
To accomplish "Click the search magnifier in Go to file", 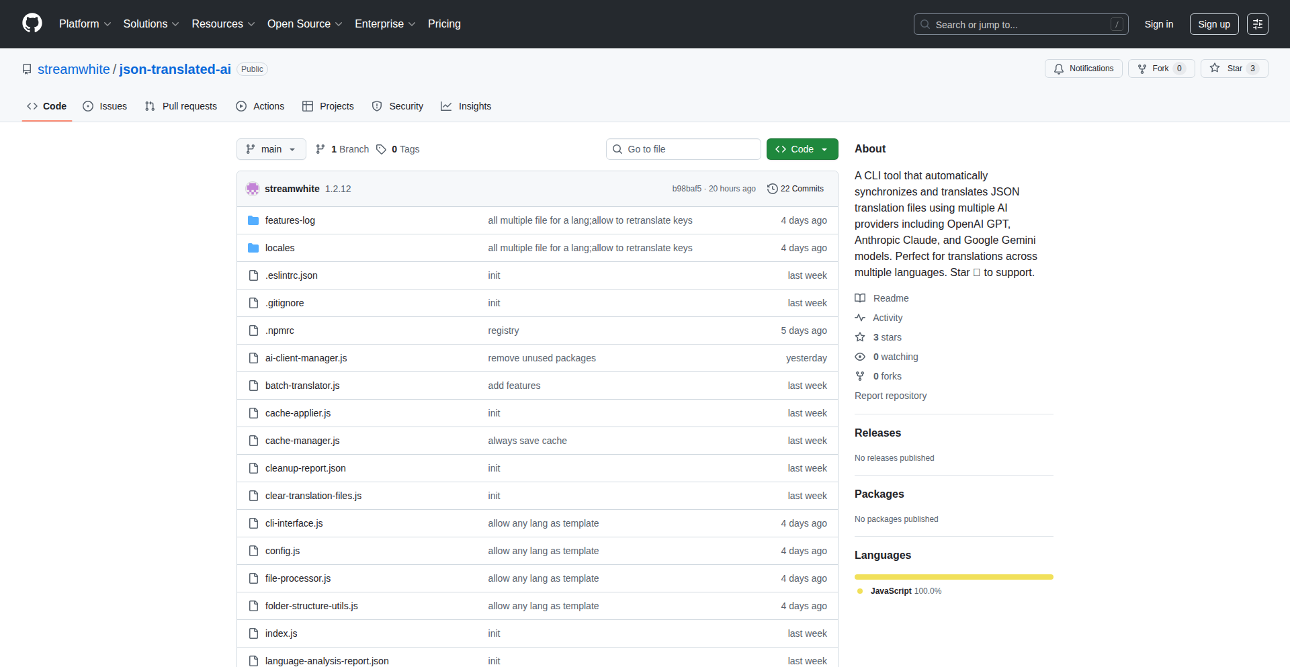I will pyautogui.click(x=617, y=149).
